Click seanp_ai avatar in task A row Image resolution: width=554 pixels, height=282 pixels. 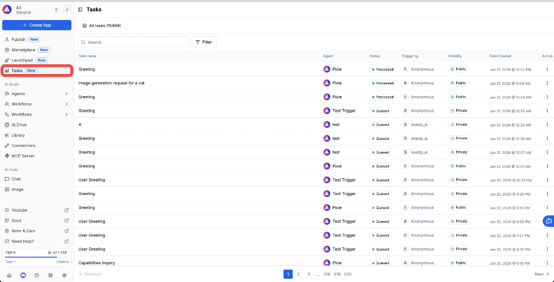point(405,125)
